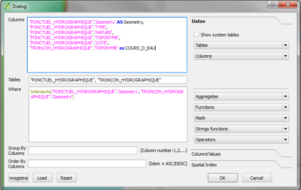Enable Show system tables checkbox
This screenshot has height=190, width=301.
196,35
